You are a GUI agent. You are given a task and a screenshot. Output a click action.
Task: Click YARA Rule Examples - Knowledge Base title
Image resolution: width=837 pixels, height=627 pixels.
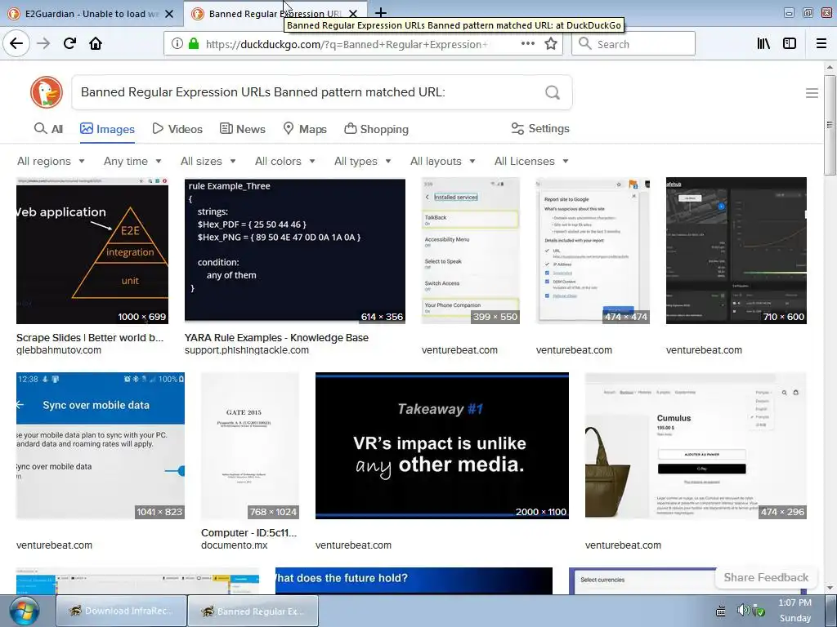pos(276,337)
